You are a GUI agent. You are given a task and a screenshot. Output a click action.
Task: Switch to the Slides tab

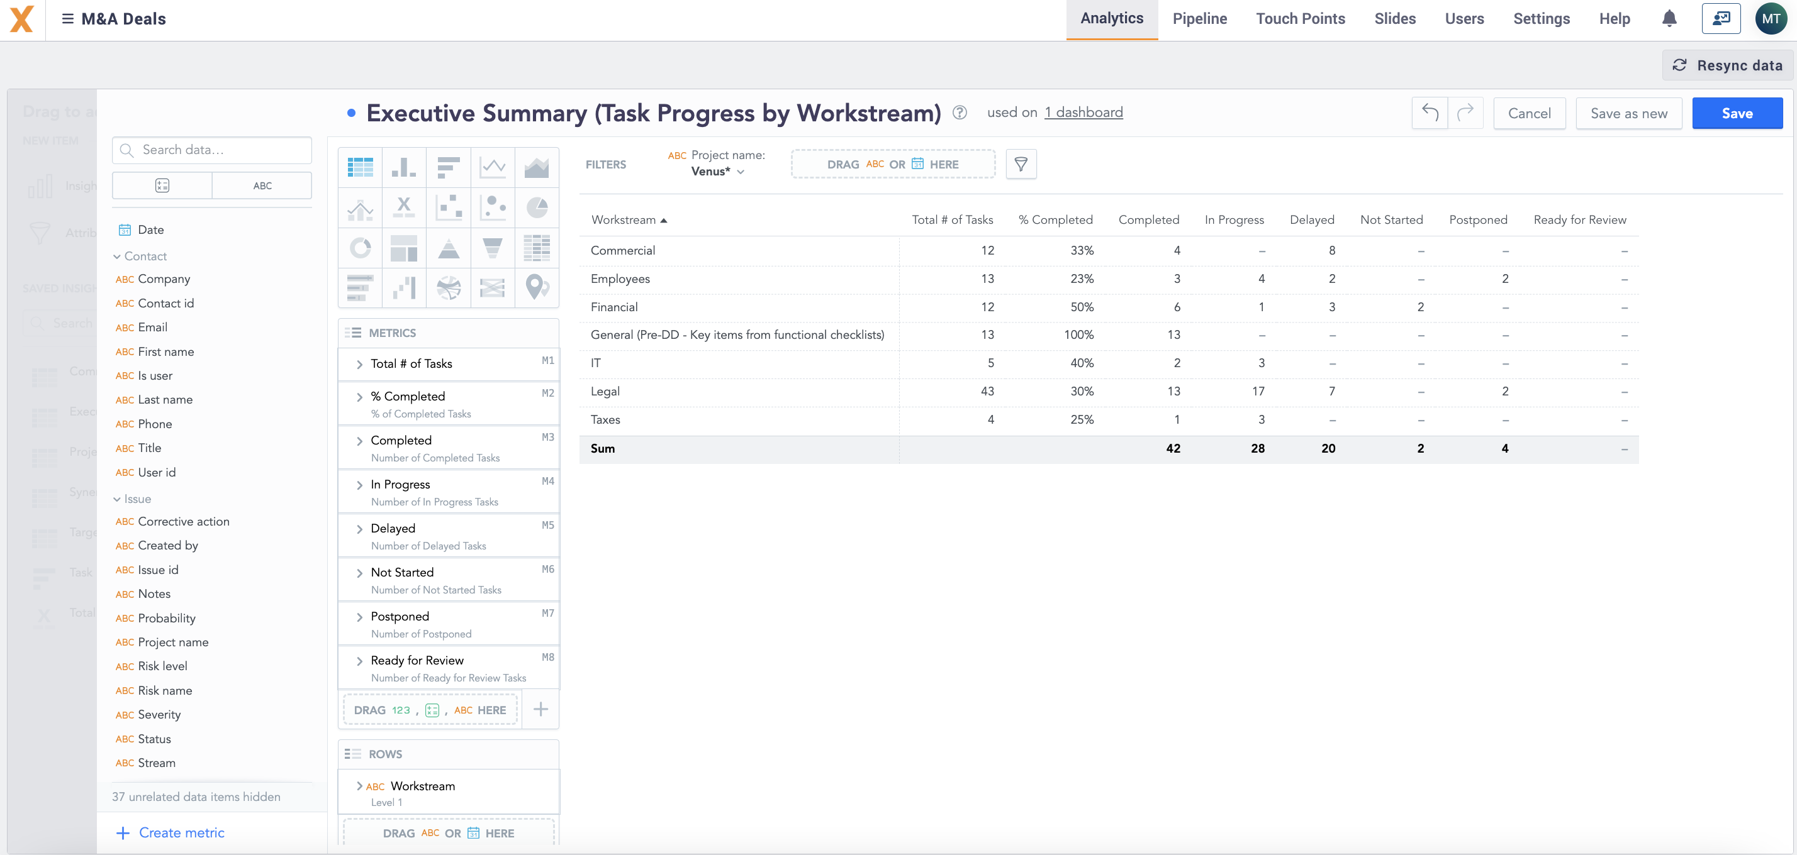(x=1394, y=19)
